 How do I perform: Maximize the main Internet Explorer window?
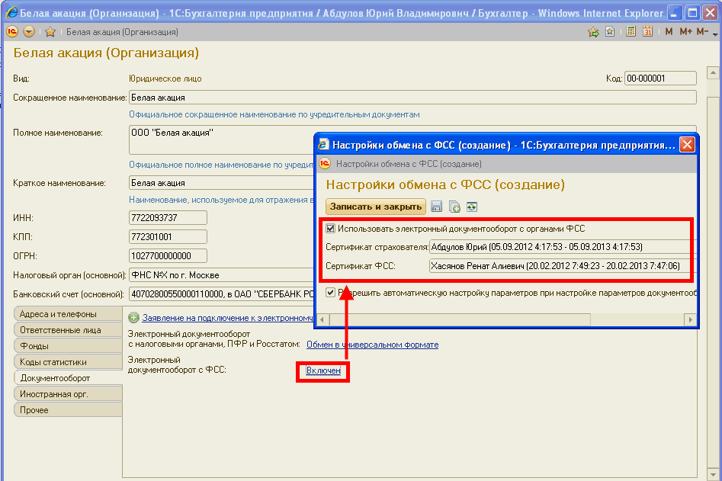tap(692, 13)
